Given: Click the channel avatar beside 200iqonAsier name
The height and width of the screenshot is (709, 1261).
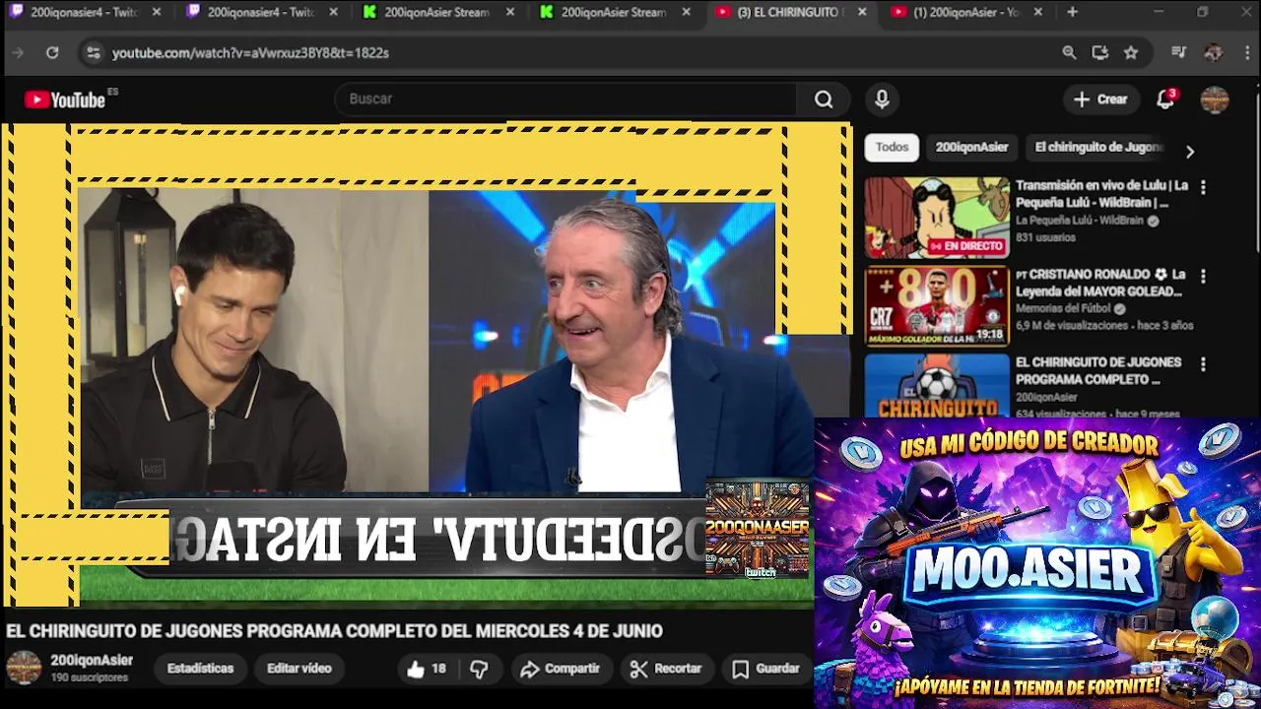Looking at the screenshot, I should (x=24, y=668).
